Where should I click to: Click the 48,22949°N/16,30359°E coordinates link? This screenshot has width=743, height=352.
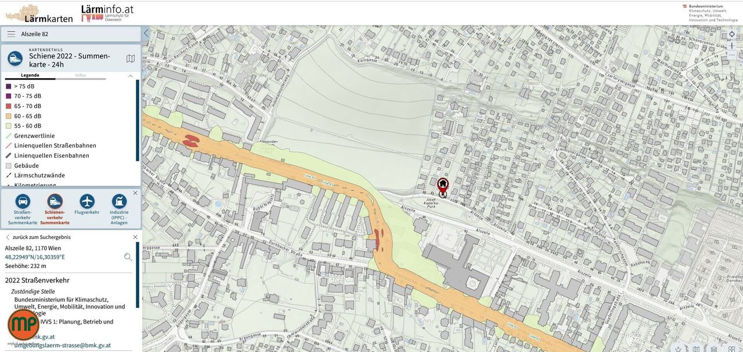click(35, 257)
